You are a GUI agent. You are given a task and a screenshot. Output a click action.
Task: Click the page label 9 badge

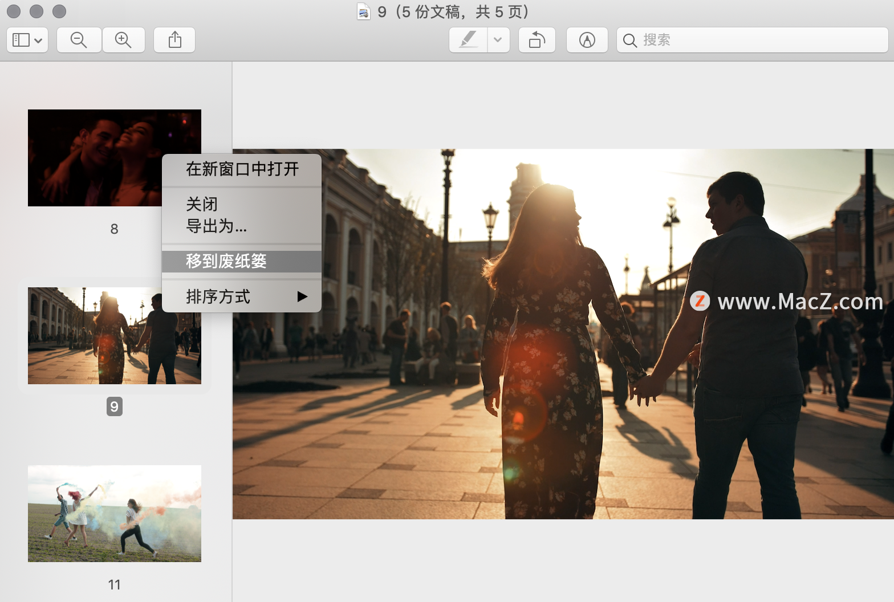pos(114,406)
